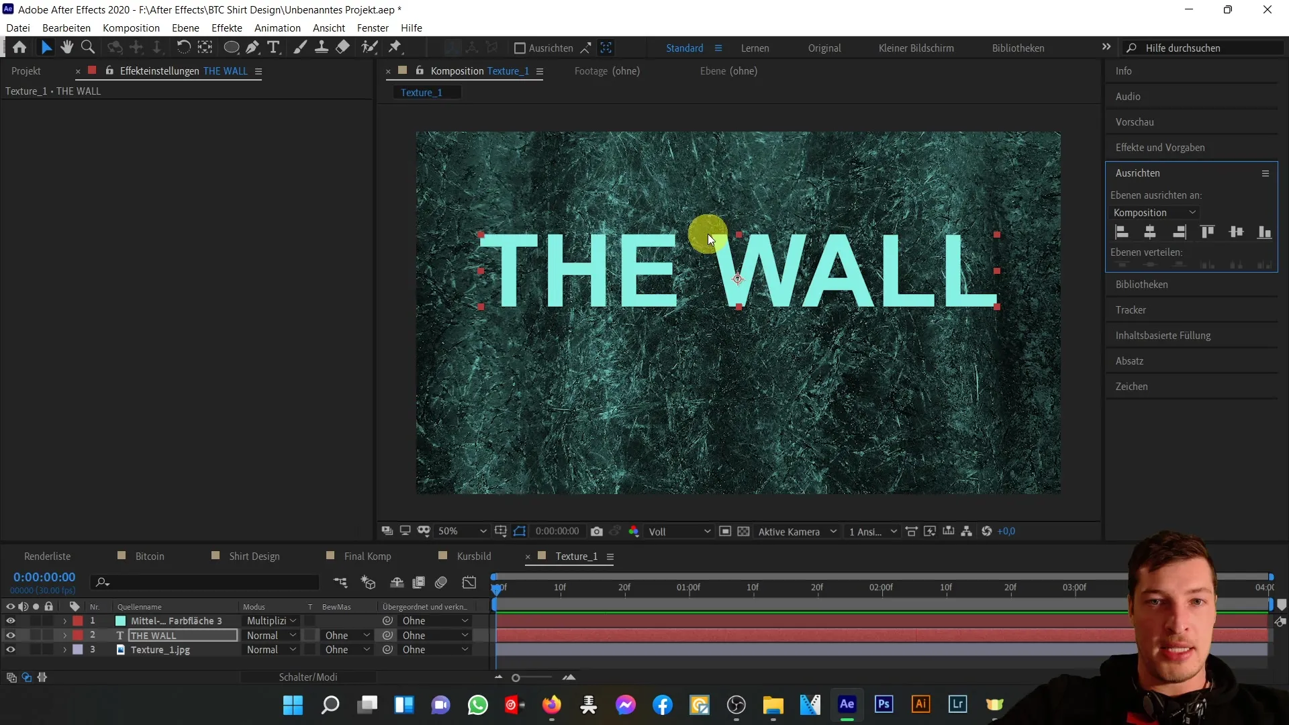Hide the Texture_1.jpg layer
Image resolution: width=1289 pixels, height=725 pixels.
(x=11, y=650)
